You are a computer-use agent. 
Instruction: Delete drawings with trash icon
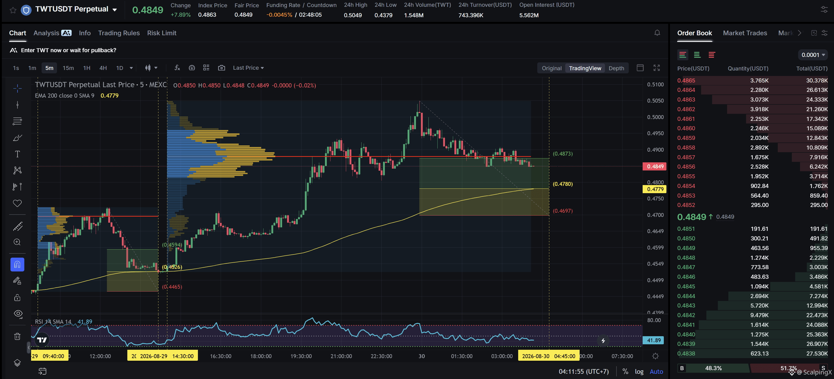click(x=18, y=336)
